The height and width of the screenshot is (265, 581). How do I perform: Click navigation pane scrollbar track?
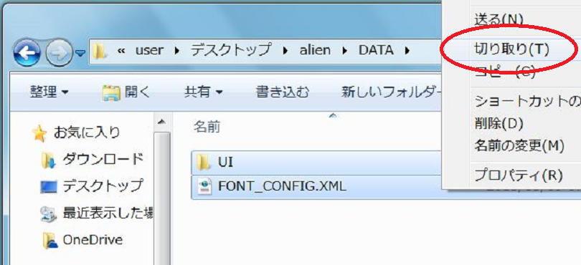coord(161,198)
